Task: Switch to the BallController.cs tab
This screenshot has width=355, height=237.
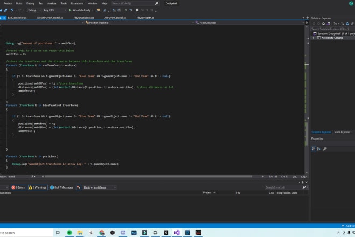Action: click(x=17, y=18)
